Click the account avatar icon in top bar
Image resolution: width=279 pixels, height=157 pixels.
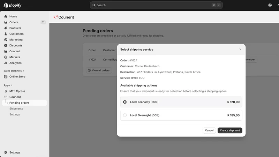[270, 5]
